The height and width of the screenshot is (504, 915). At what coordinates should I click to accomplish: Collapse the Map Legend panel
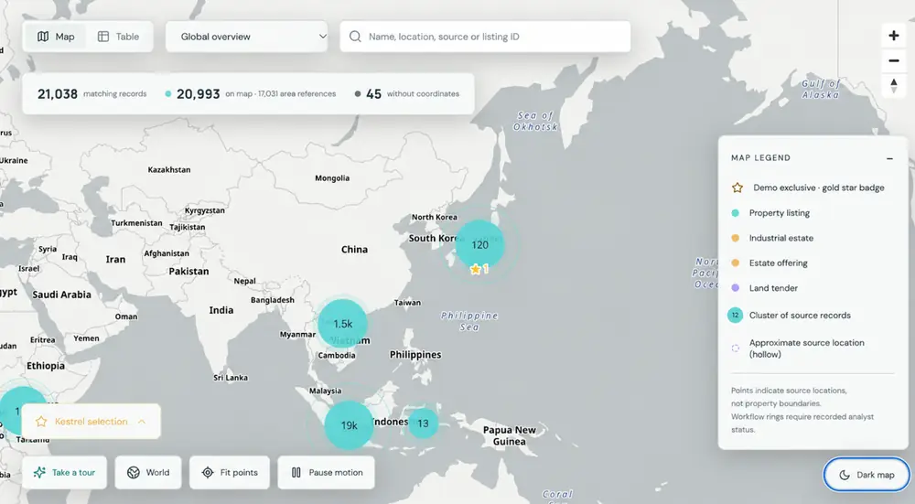pos(889,158)
